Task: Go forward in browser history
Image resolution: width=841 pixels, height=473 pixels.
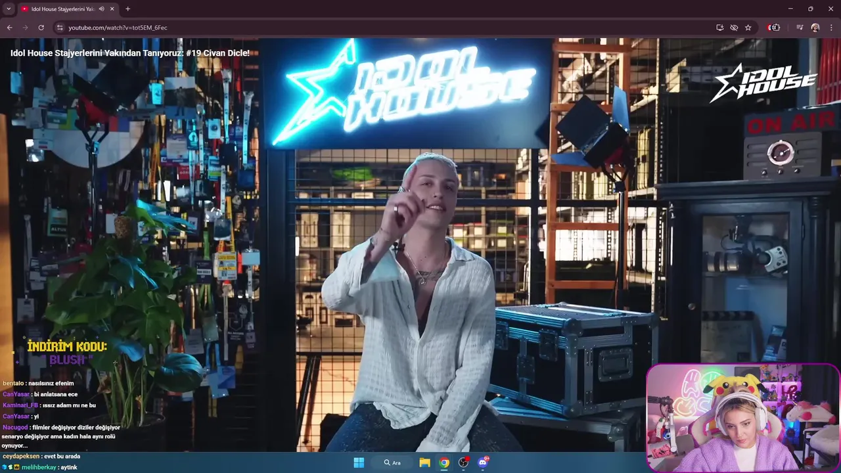Action: 25,28
